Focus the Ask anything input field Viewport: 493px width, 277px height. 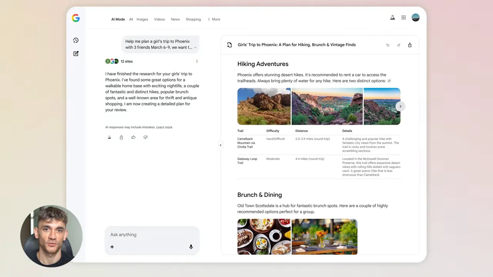coord(152,235)
